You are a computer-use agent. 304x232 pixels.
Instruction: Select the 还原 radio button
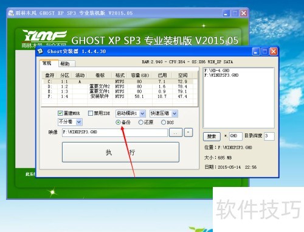(141, 122)
